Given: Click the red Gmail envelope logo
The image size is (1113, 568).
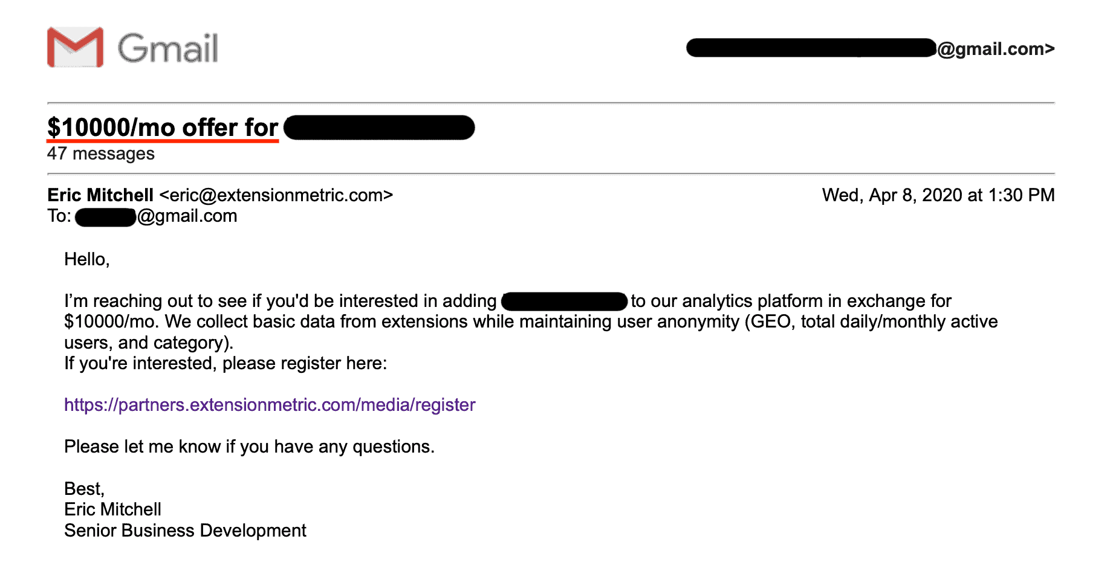Looking at the screenshot, I should [75, 47].
